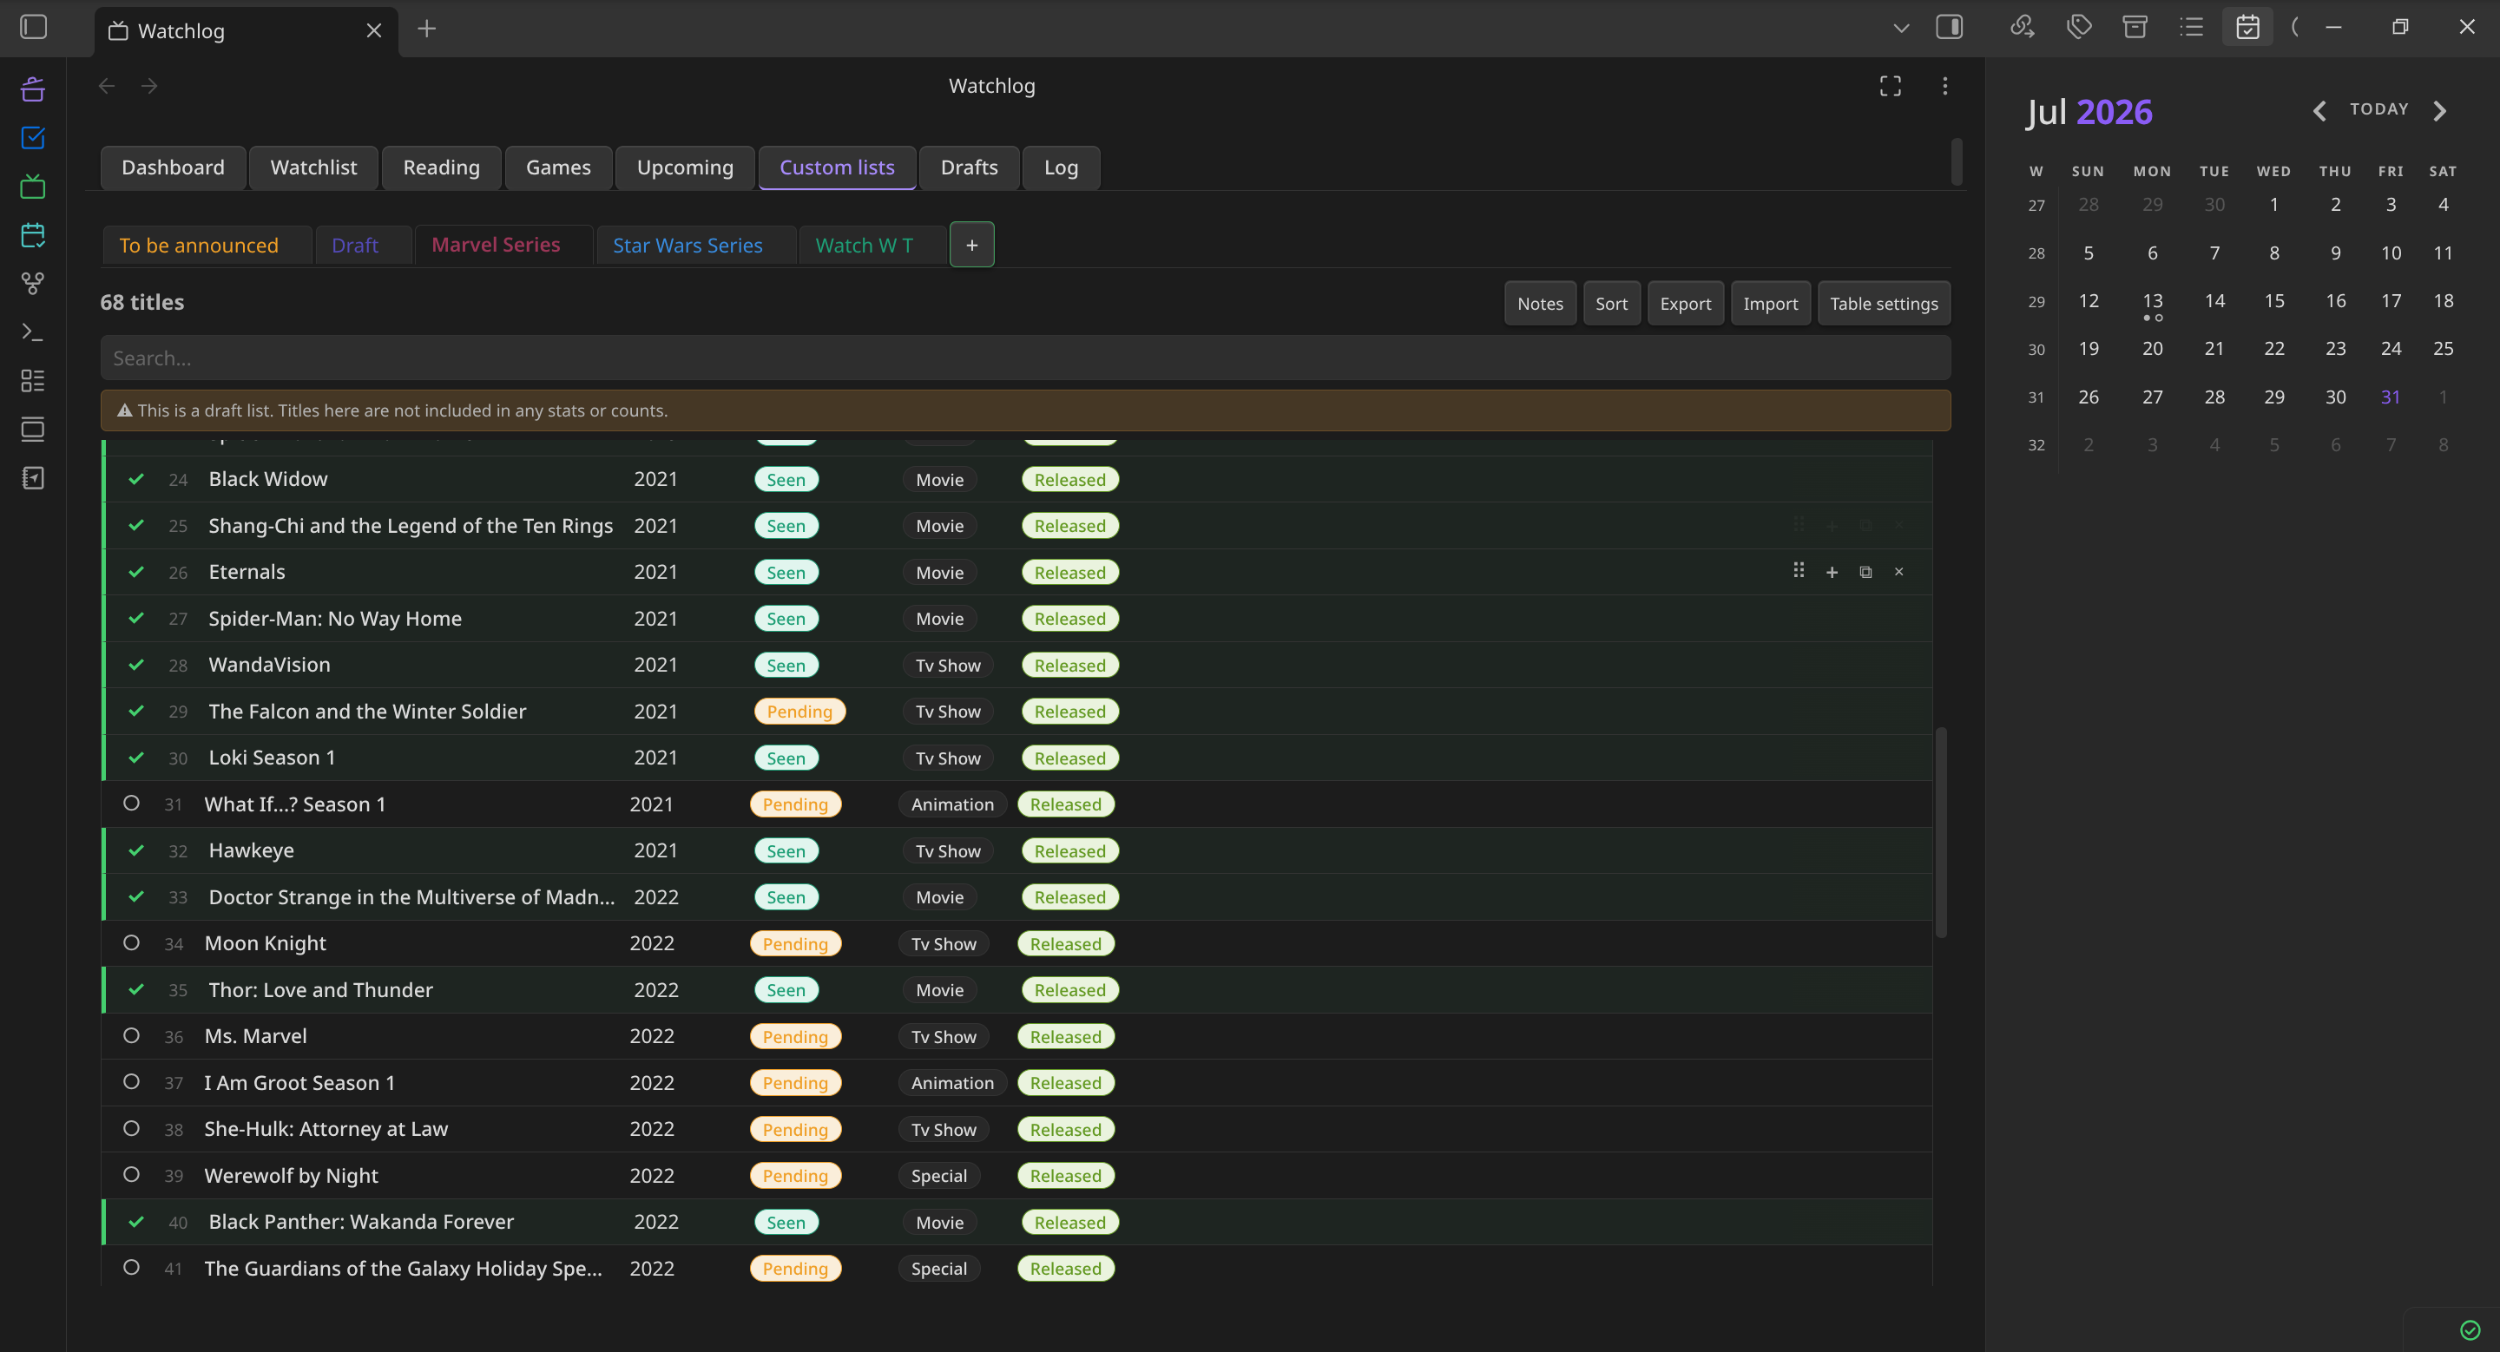Toggle the Loki Season 1 checkmark
This screenshot has width=2500, height=1352.
(137, 758)
